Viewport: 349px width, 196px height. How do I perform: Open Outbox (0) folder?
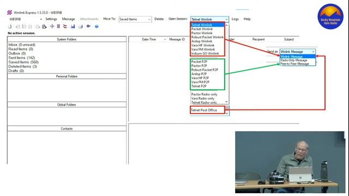pyautogui.click(x=17, y=53)
